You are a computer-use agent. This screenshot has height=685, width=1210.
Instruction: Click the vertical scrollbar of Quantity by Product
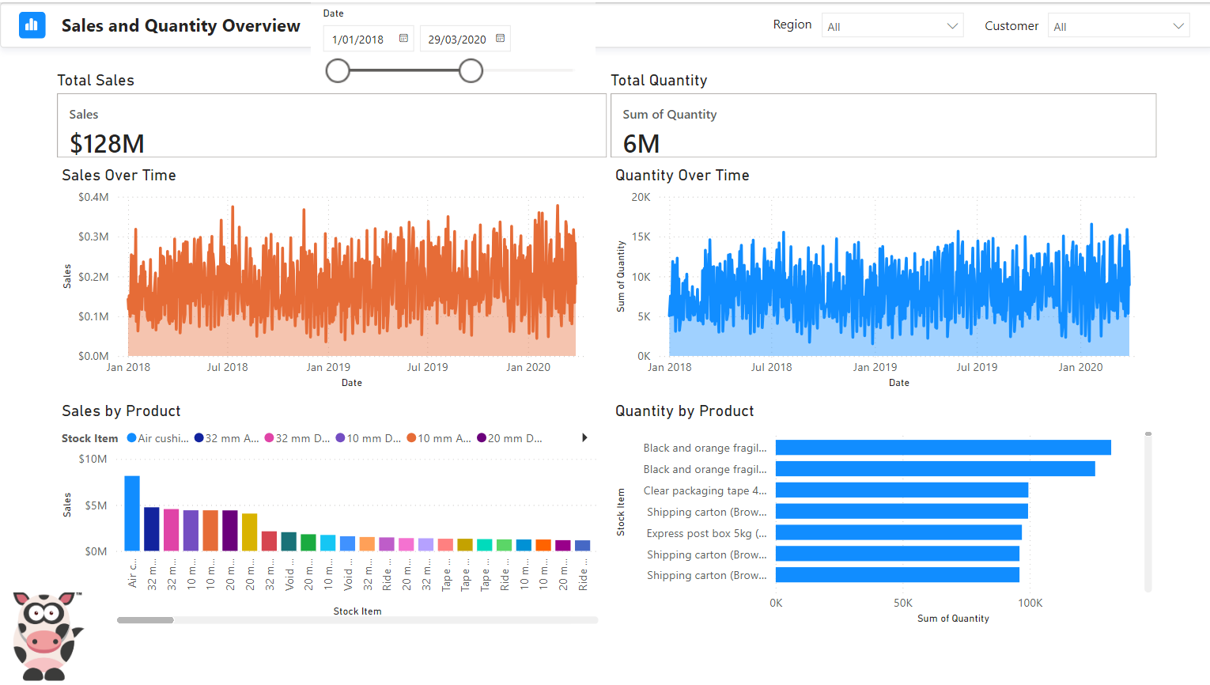(1148, 510)
